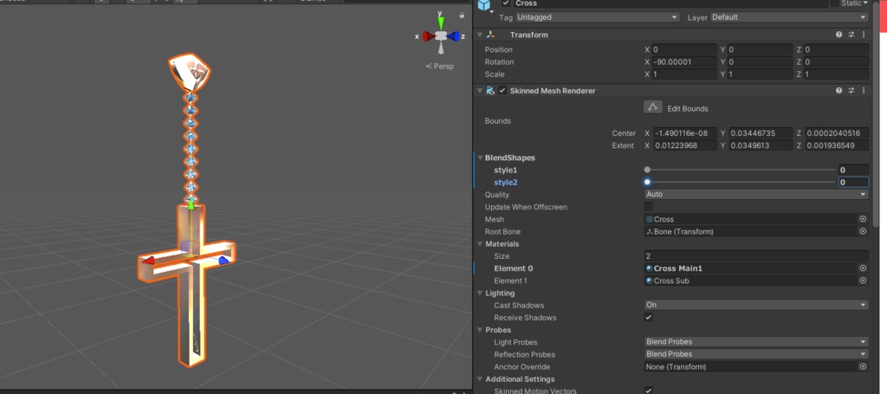Click the Edit Bounds icon button
This screenshot has height=394, width=887.
coord(653,107)
